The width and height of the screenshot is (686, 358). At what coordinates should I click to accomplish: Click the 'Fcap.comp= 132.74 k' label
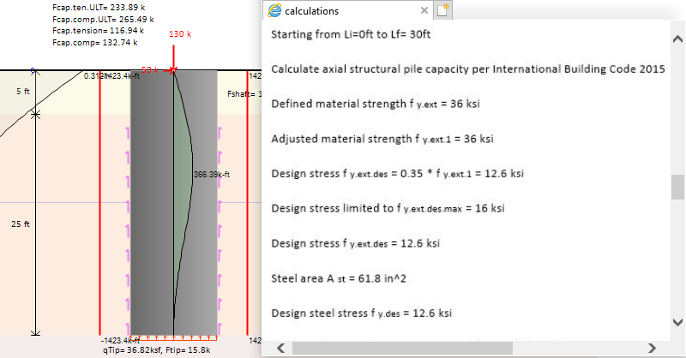(x=95, y=43)
